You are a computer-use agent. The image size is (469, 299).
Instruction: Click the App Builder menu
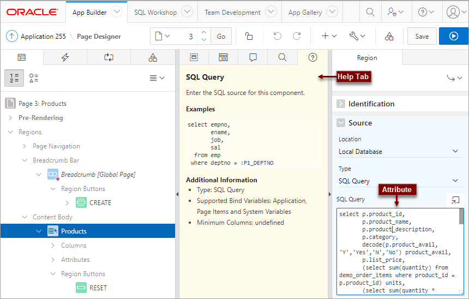point(89,12)
